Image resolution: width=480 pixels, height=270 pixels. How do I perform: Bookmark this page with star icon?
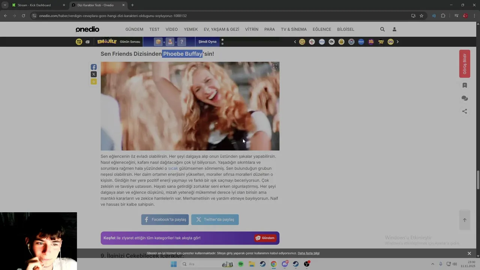click(x=421, y=16)
